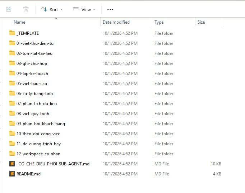
Task: Click the date modified of 09-phan-hoi-khach-hang
Action: tap(120, 124)
